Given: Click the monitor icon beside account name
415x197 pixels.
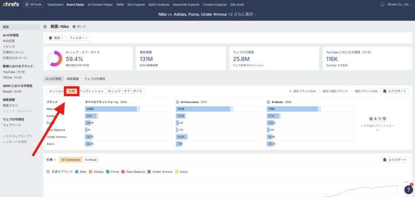Looking at the screenshot, I should [382, 5].
